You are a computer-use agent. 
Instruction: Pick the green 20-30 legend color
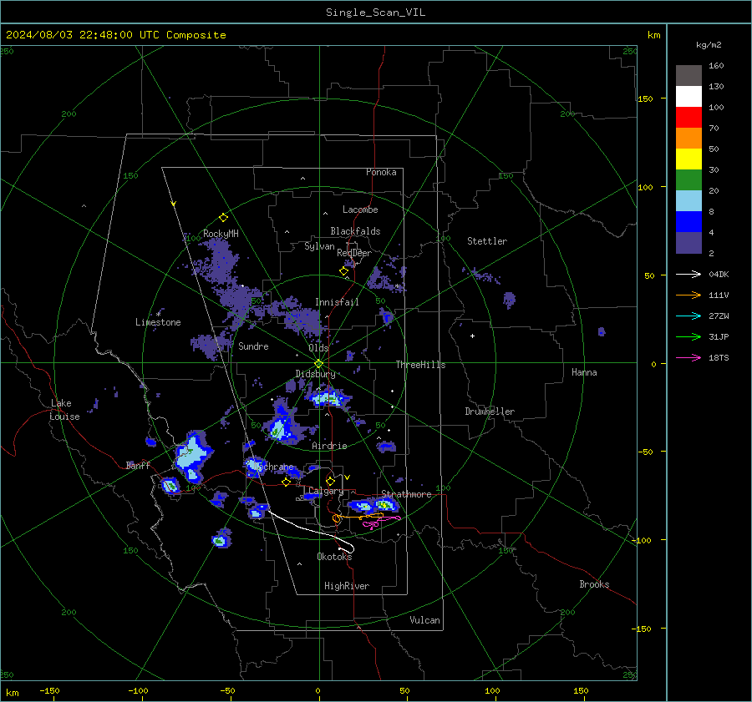click(688, 180)
